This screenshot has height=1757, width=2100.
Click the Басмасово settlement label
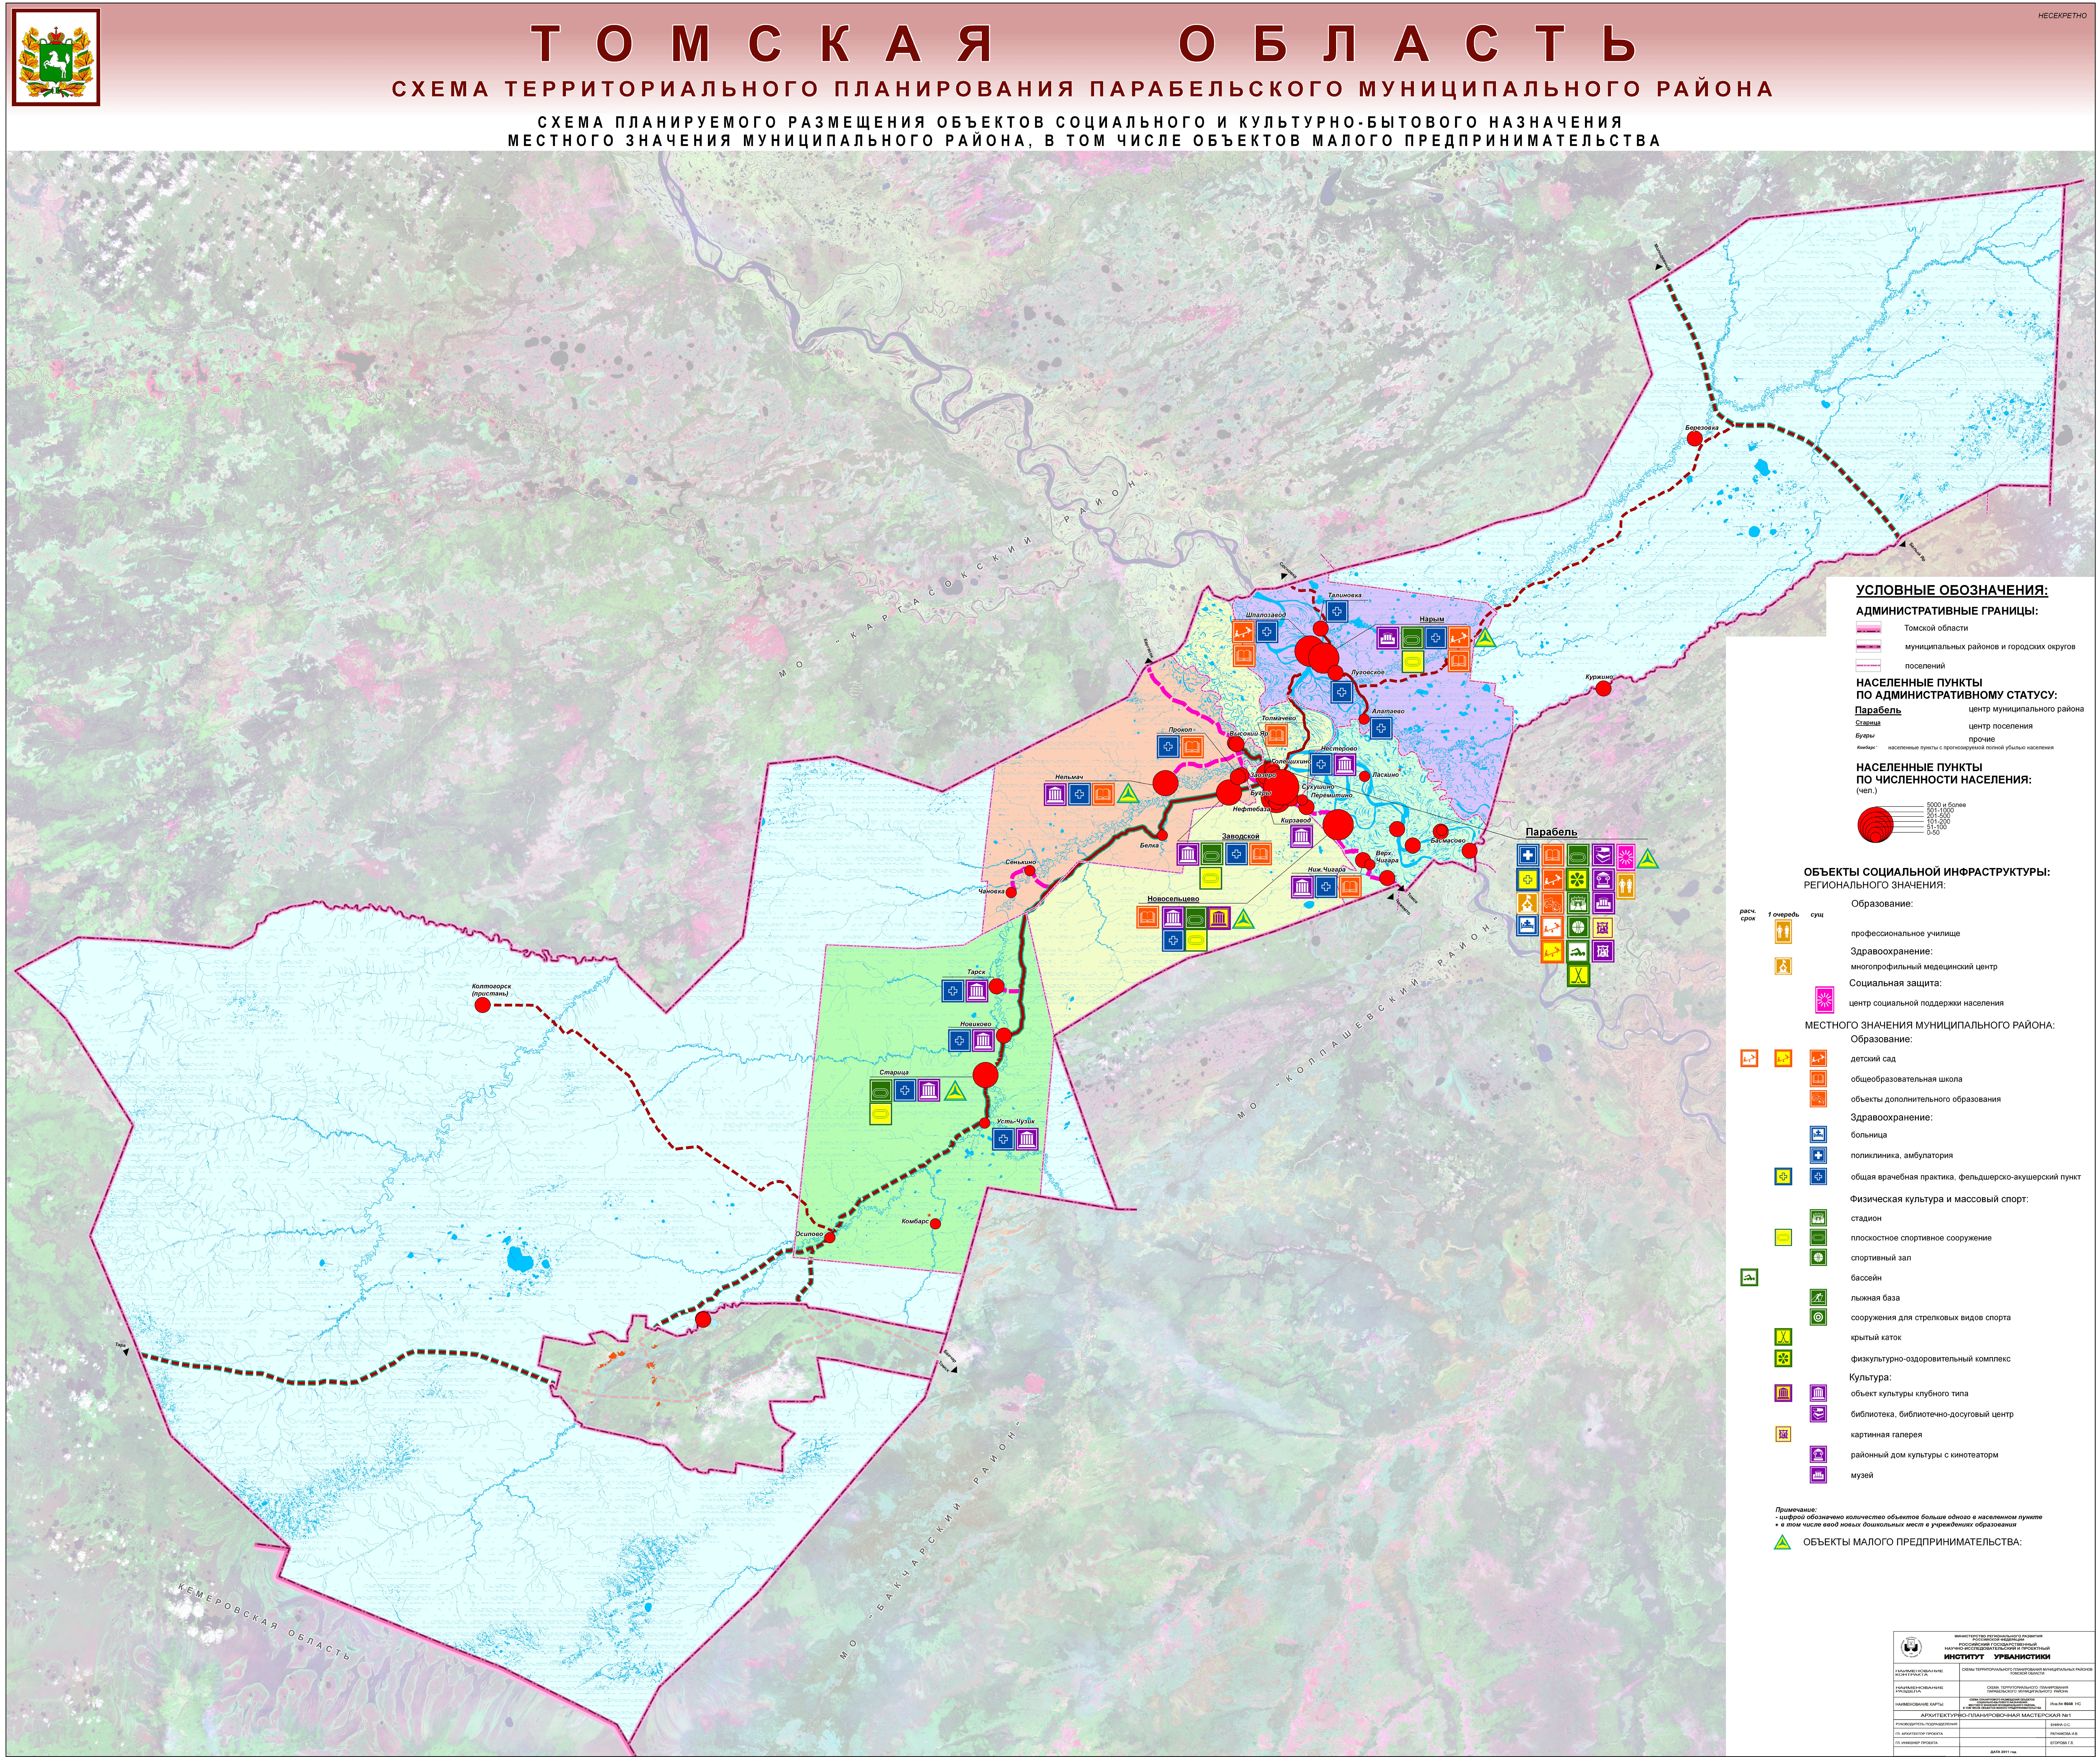(1448, 841)
